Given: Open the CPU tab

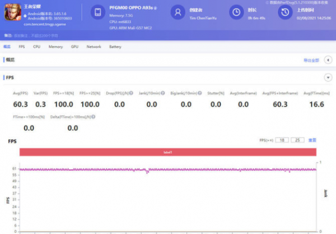Looking at the screenshot, I should (x=36, y=47).
